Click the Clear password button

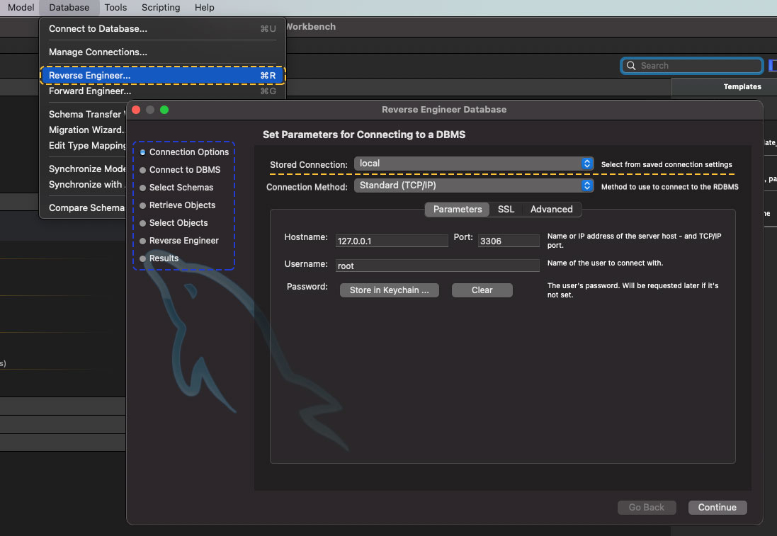tap(482, 290)
